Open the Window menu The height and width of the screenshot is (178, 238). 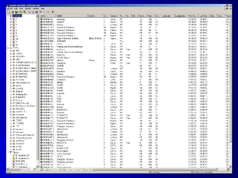click(x=36, y=9)
